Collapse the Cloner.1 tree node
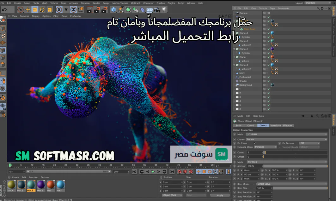Viewport: 336px width, 201px height. pos(234,49)
